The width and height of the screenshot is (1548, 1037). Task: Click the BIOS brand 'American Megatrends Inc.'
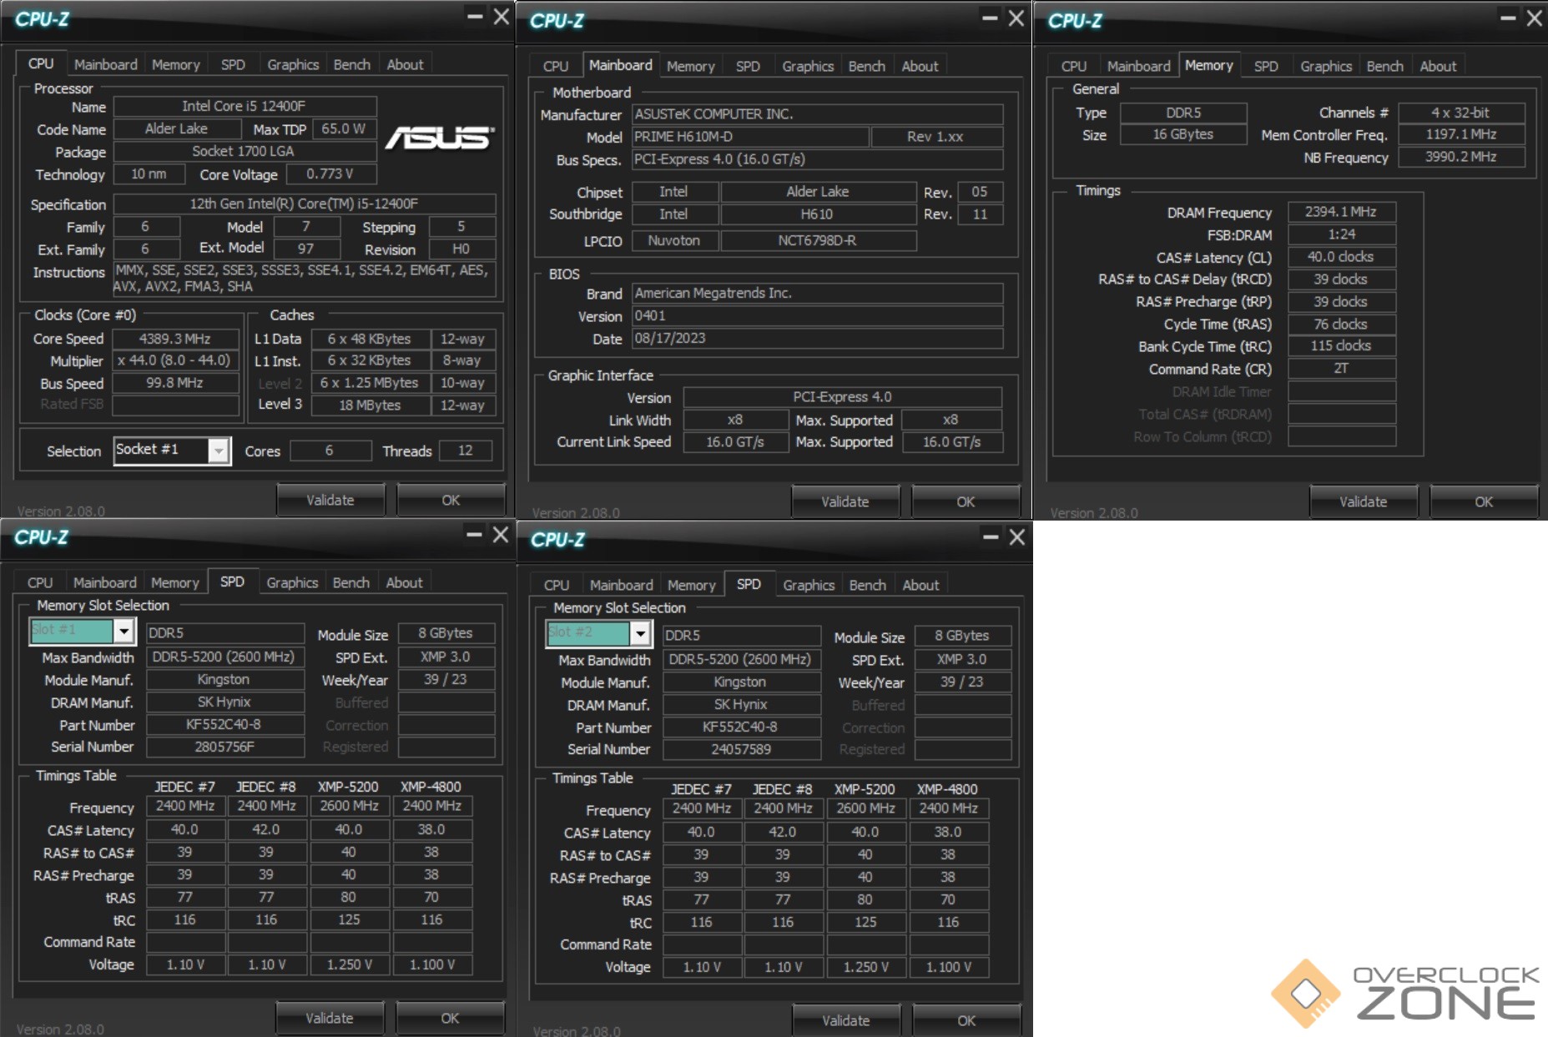[x=818, y=293]
